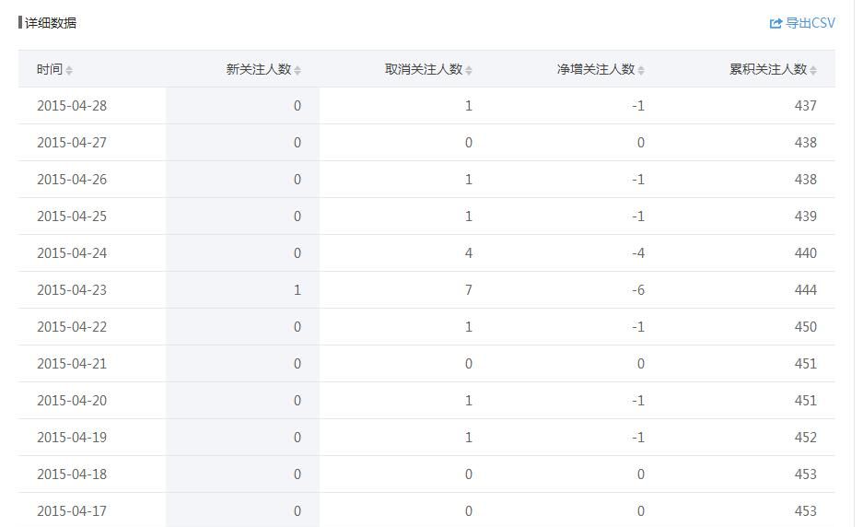The width and height of the screenshot is (863, 527).
Task: Click the 时间 column header
Action: pos(50,69)
